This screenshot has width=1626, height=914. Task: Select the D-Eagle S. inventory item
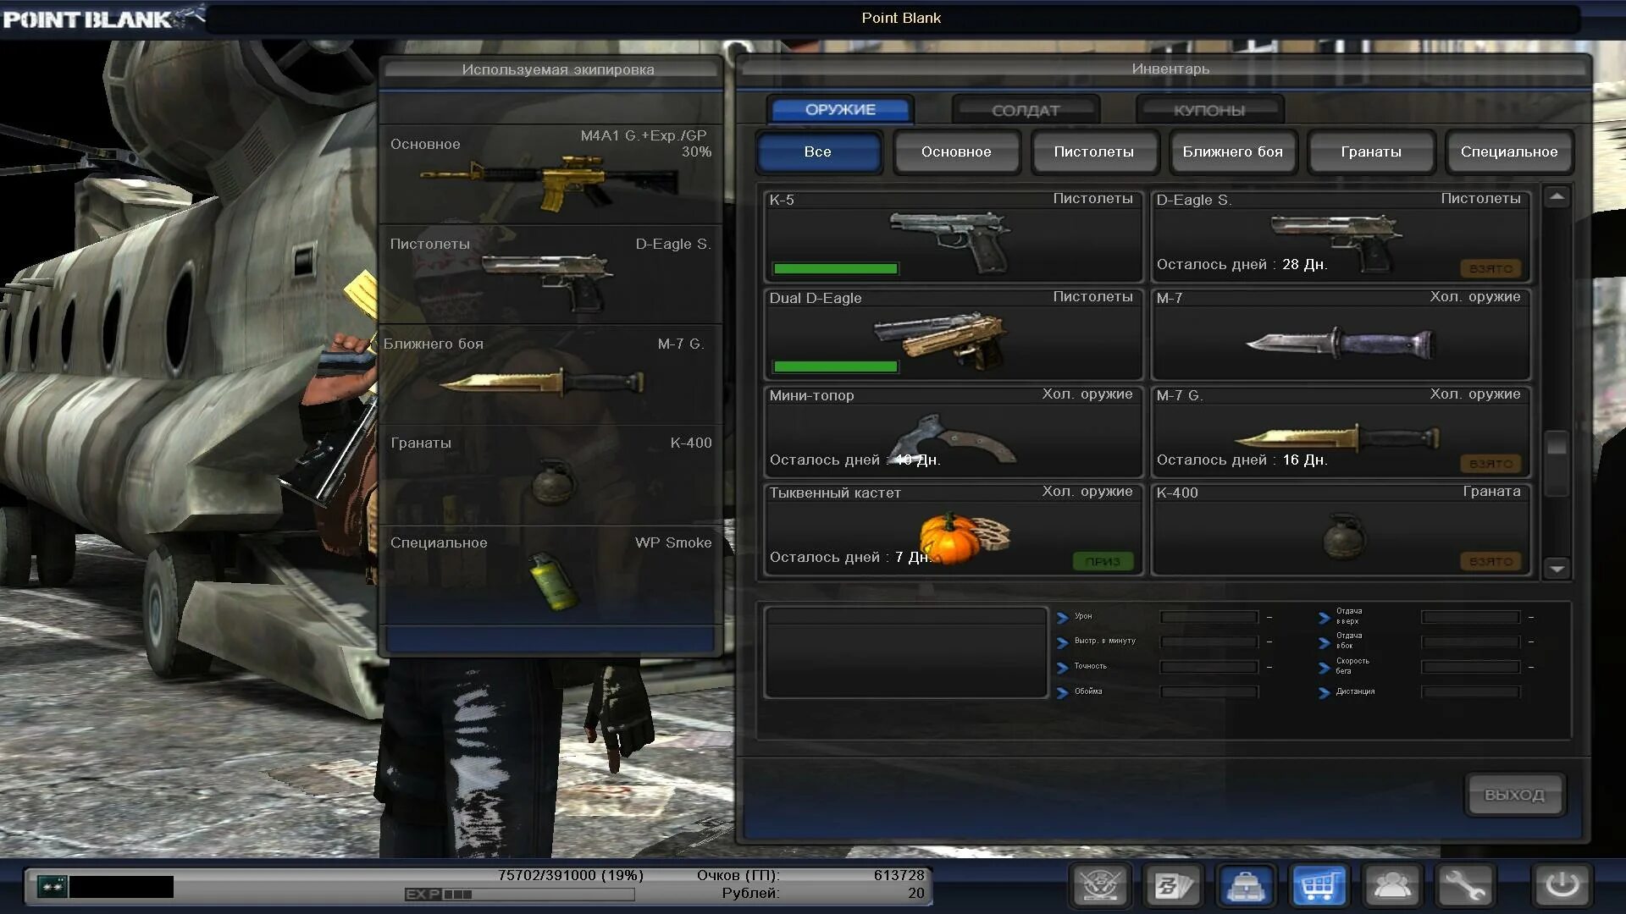(1341, 236)
